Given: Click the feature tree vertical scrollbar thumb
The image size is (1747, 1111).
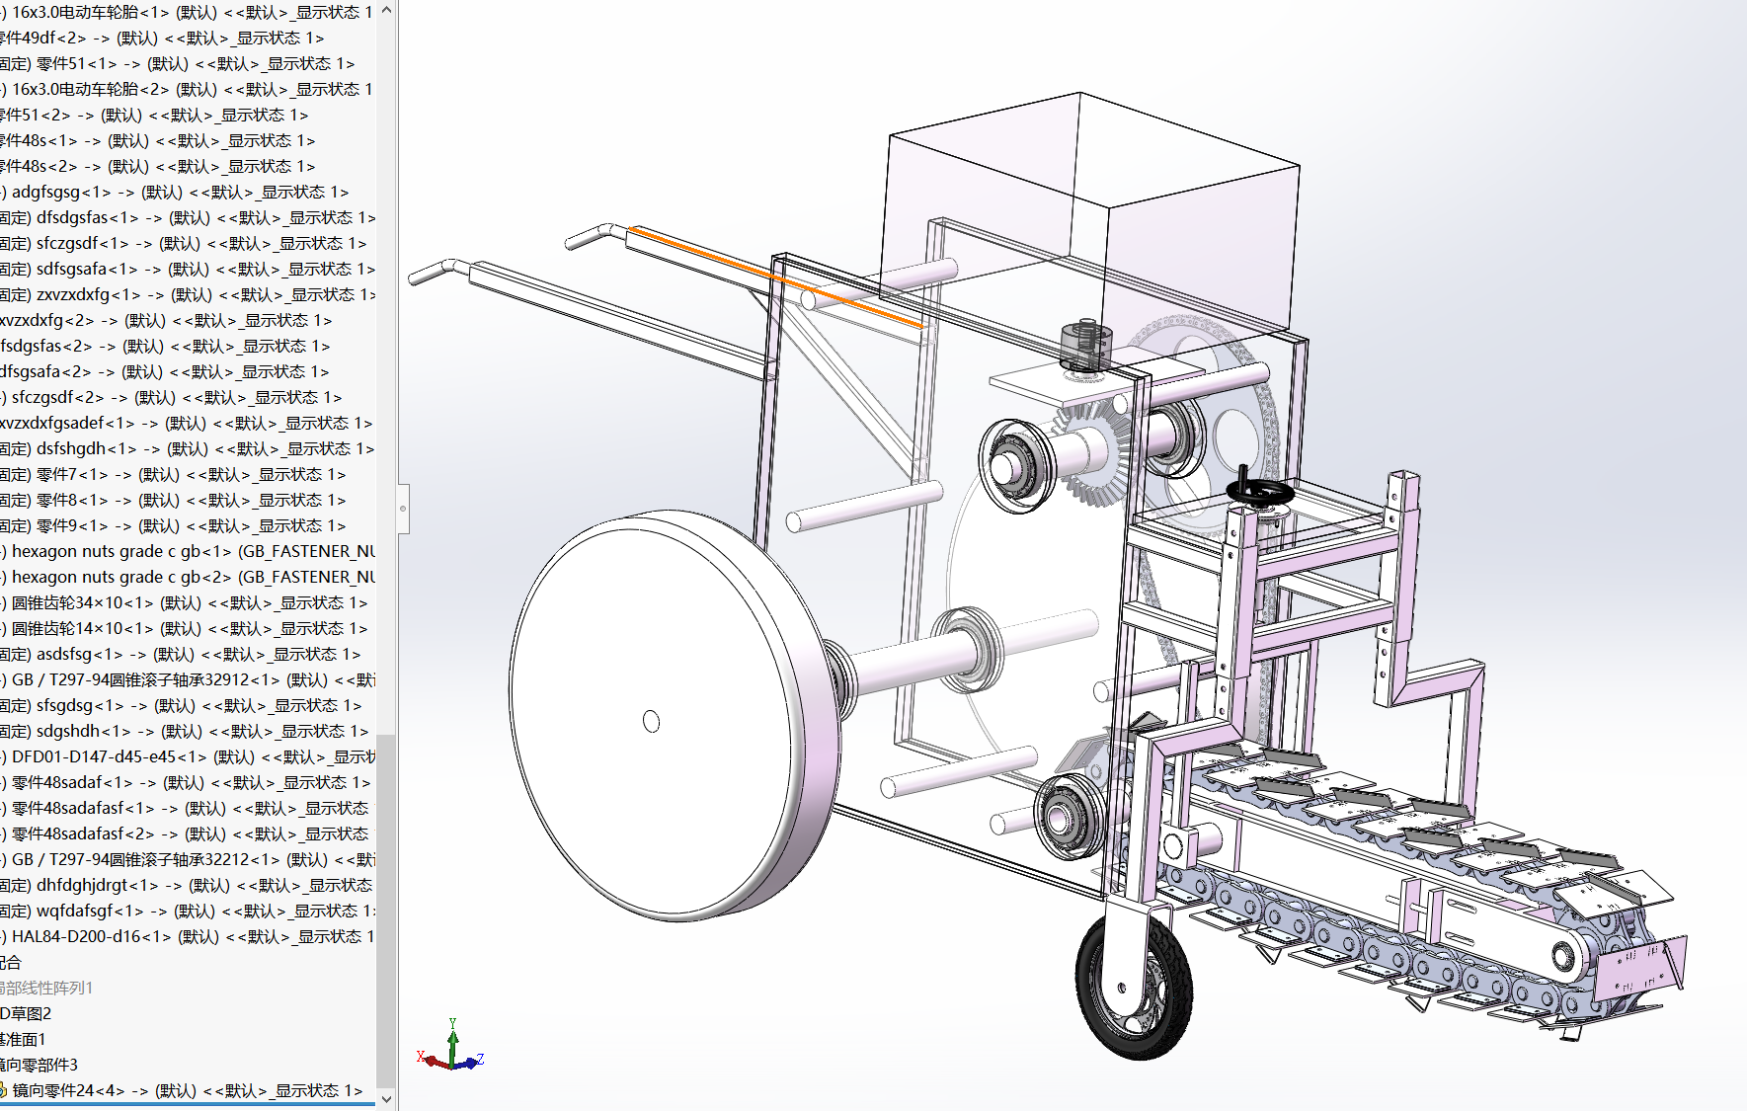Looking at the screenshot, I should pos(386,911).
